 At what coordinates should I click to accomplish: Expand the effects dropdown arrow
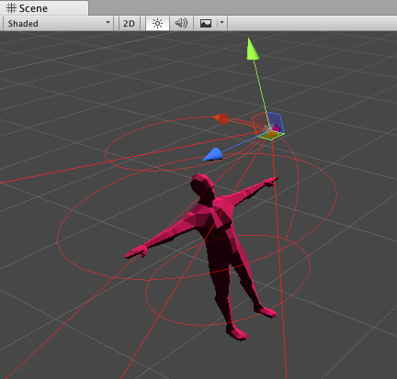coord(222,23)
